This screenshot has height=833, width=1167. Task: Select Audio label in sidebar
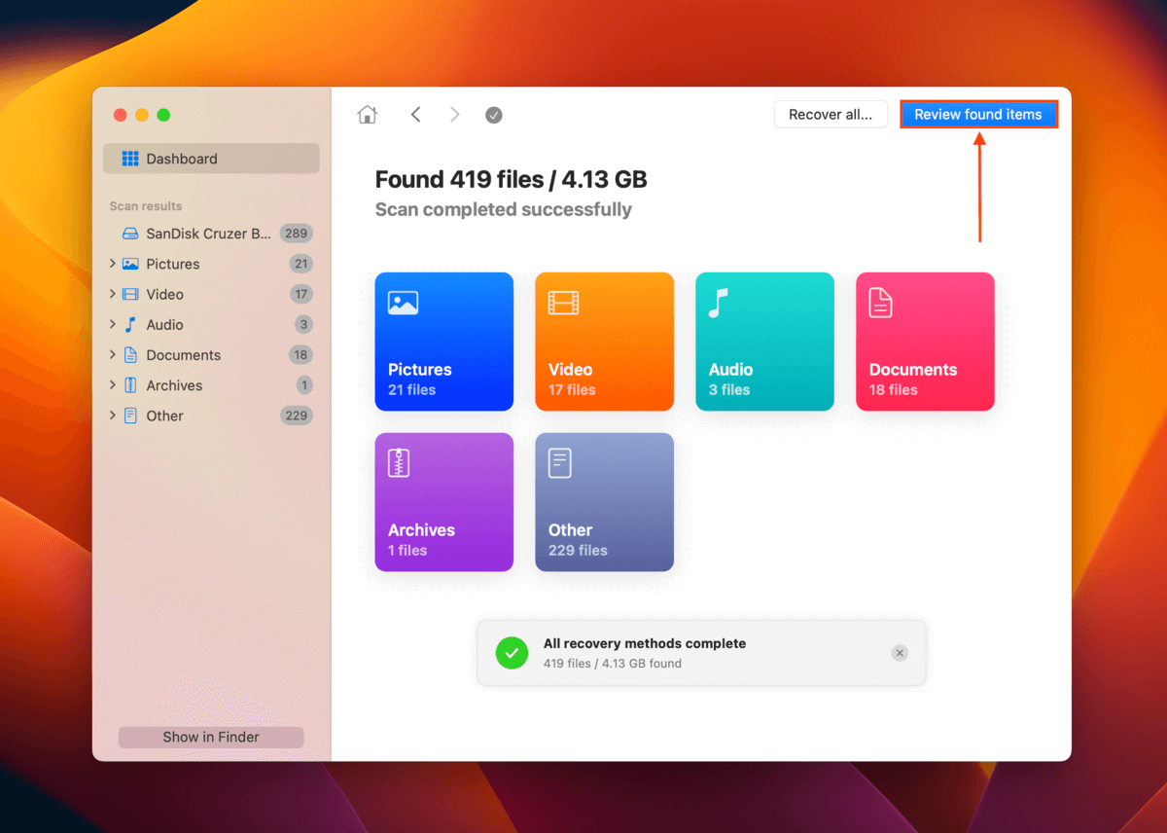coord(165,324)
